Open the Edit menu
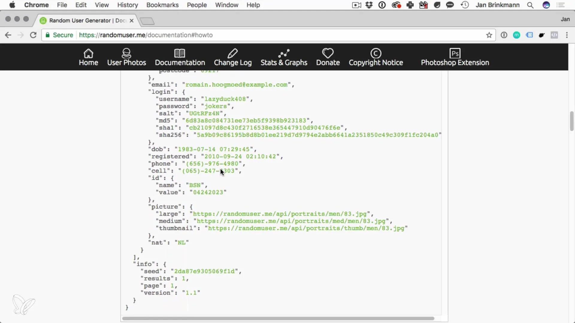This screenshot has height=323, width=575. click(x=81, y=5)
